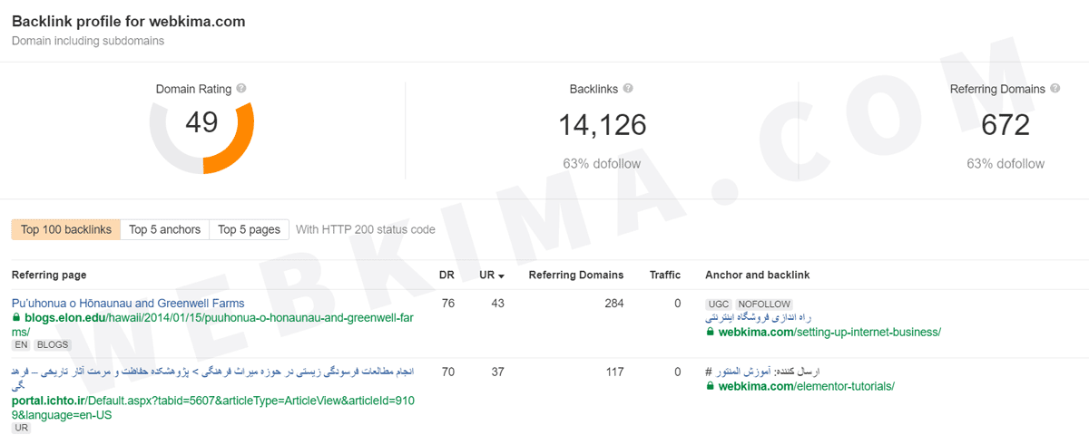The height and width of the screenshot is (435, 1089).
Task: Open webkima.com/elementor-tutorials backlink
Action: [x=806, y=387]
